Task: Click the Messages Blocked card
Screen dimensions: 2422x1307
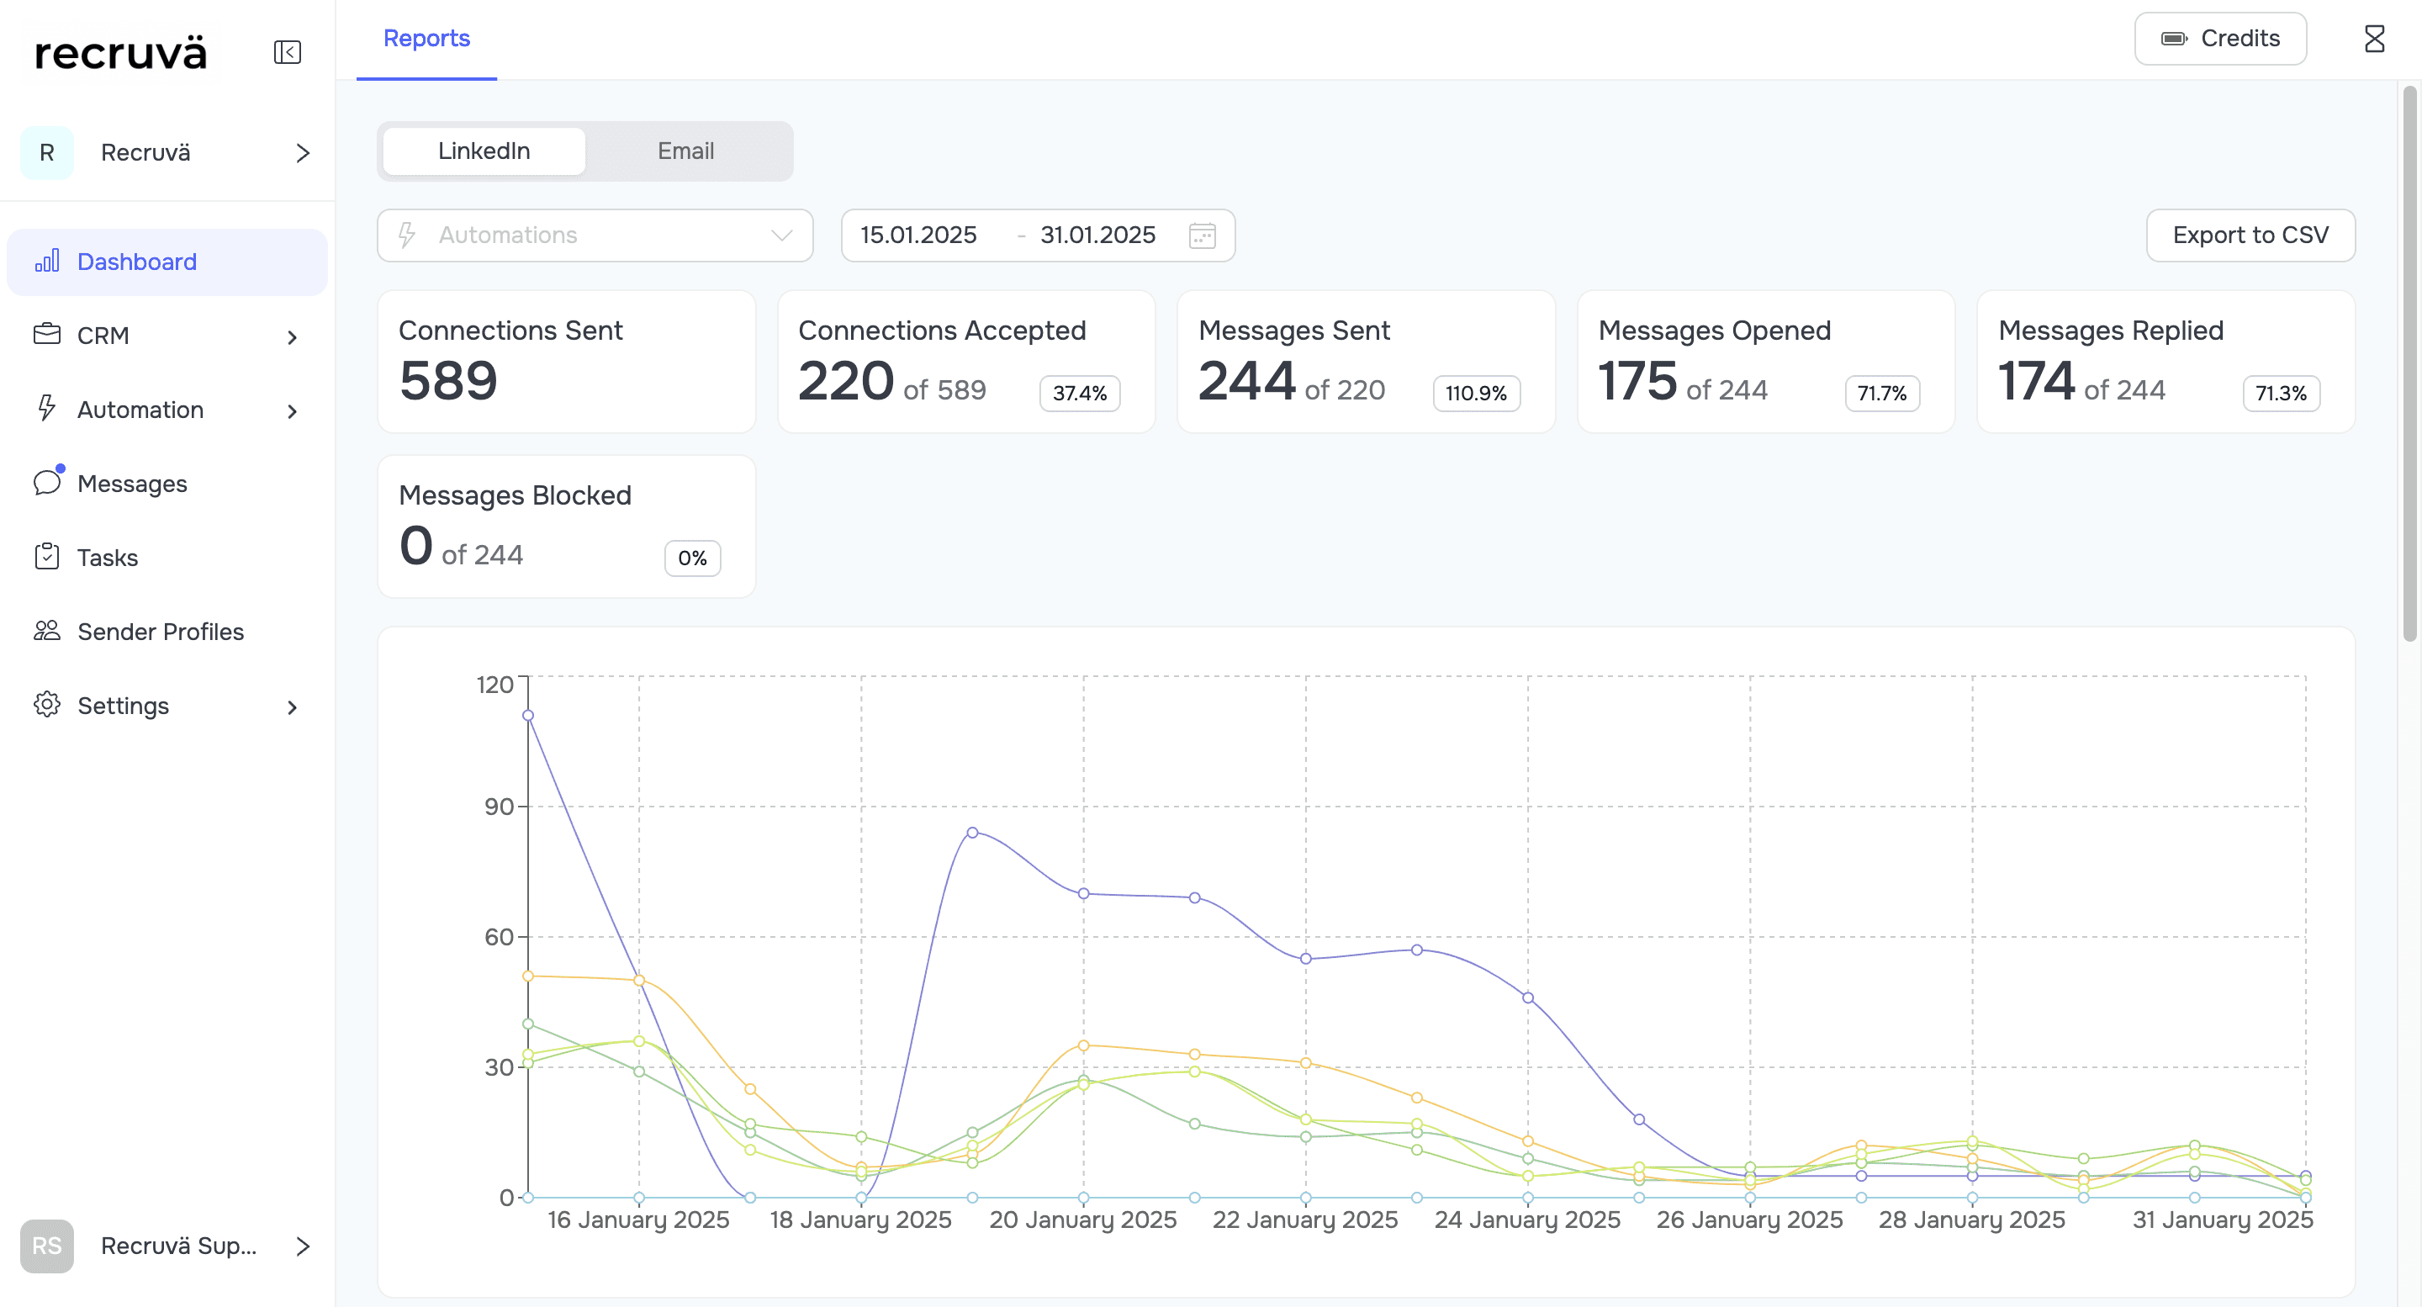Action: [567, 527]
